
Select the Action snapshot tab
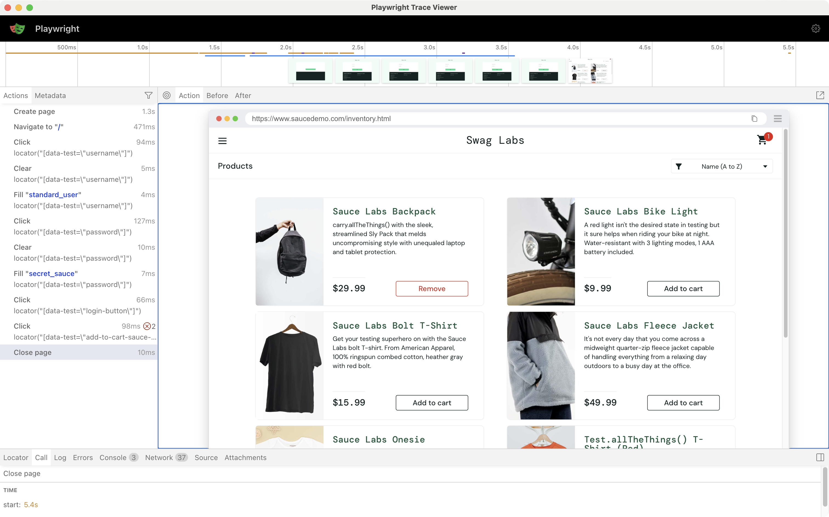point(189,95)
